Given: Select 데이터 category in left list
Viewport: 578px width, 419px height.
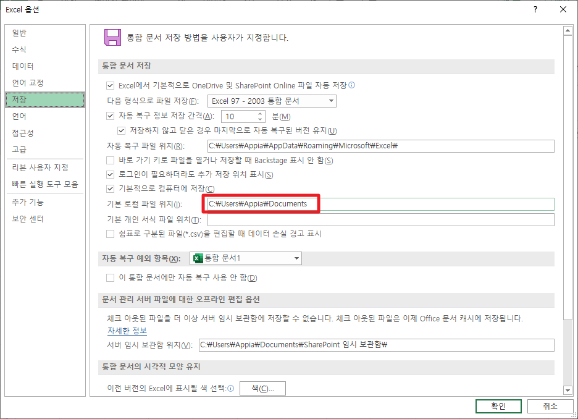Looking at the screenshot, I should coord(45,66).
